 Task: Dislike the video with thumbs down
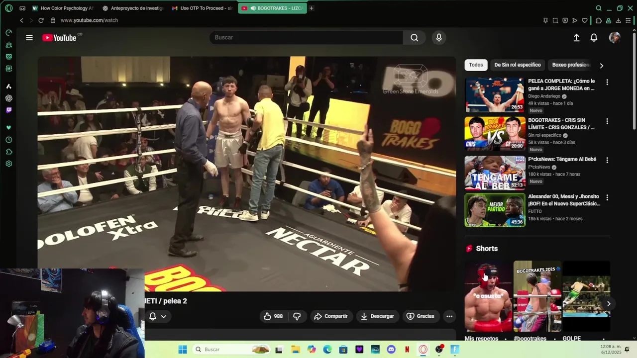[297, 316]
